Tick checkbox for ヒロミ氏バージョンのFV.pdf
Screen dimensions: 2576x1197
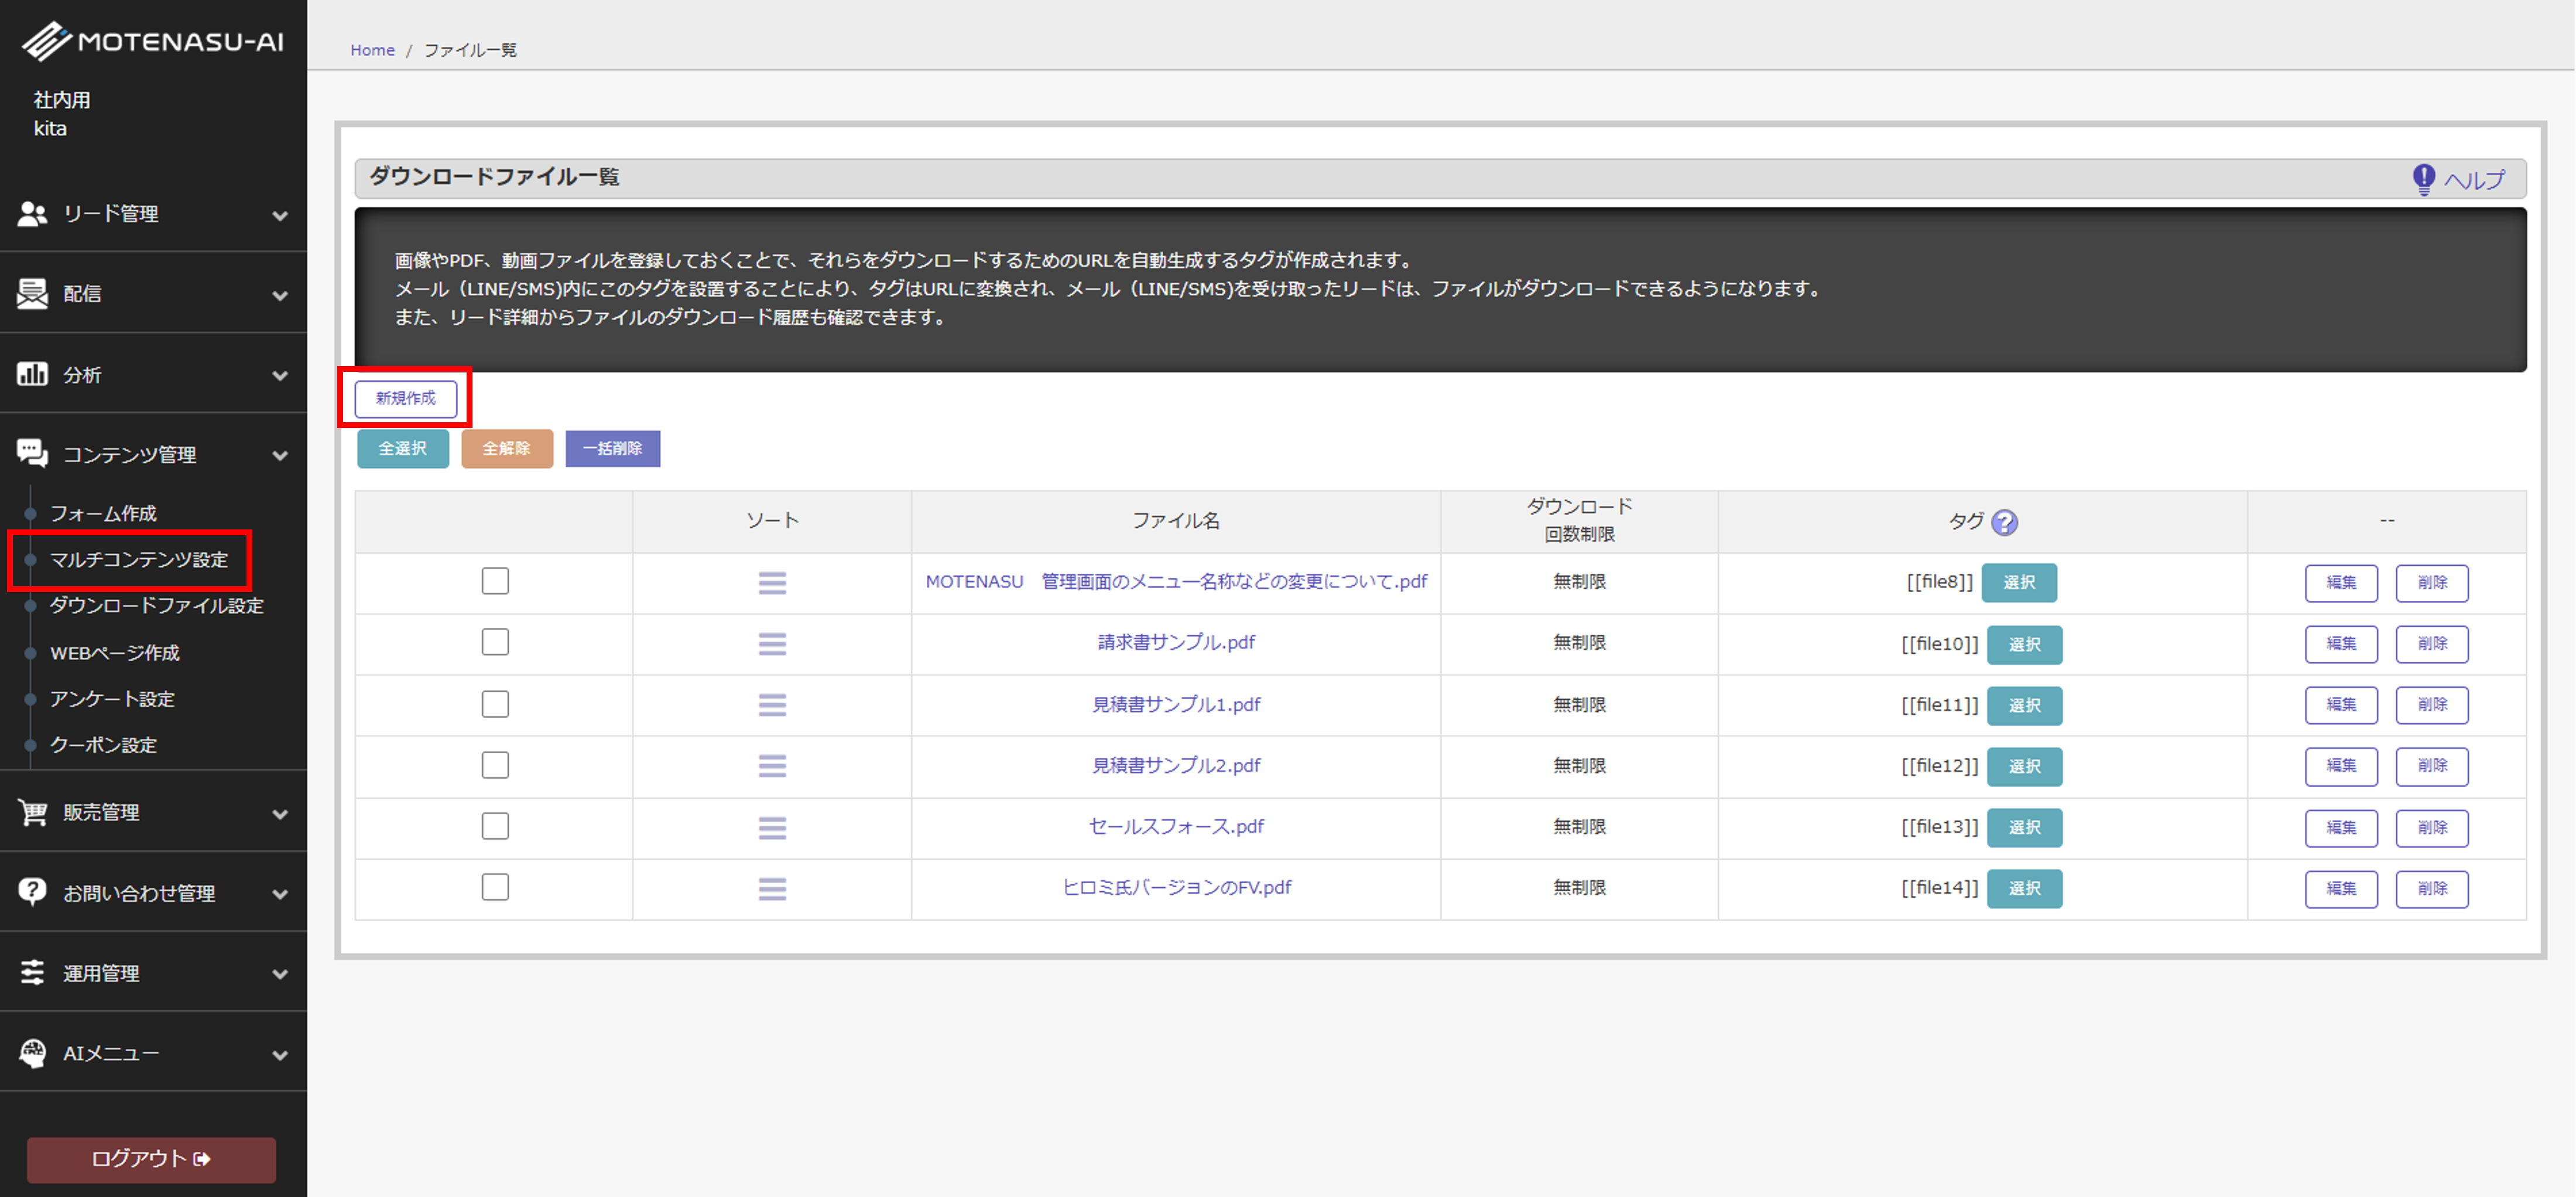[495, 887]
